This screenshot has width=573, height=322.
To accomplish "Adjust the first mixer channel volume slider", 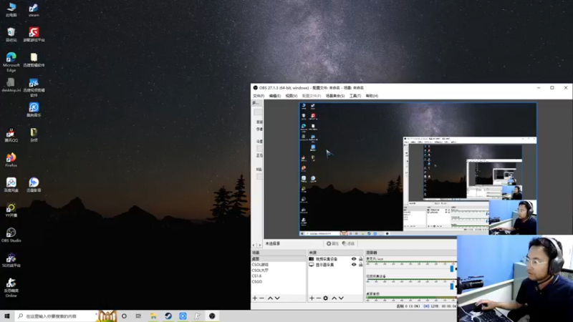I will (452, 268).
